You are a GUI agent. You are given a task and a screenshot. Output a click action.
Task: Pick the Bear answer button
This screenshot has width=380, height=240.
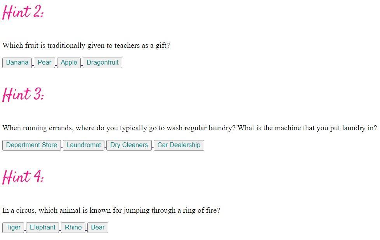pos(98,228)
